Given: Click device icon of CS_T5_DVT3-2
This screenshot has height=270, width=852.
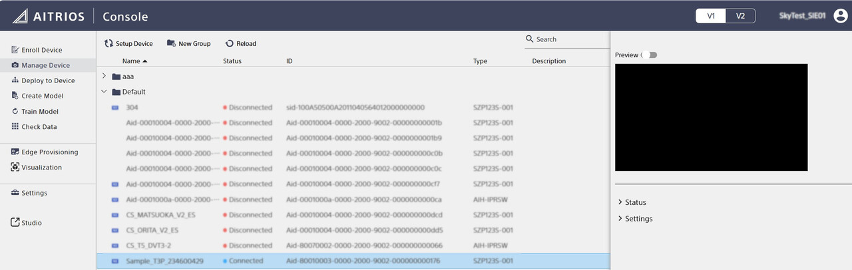Looking at the screenshot, I should tap(114, 245).
